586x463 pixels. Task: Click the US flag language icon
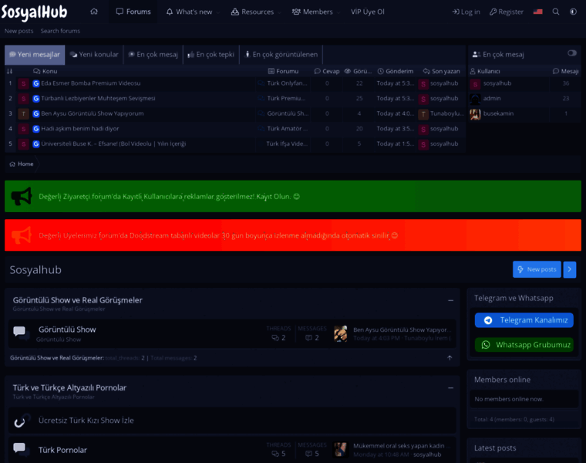point(537,12)
